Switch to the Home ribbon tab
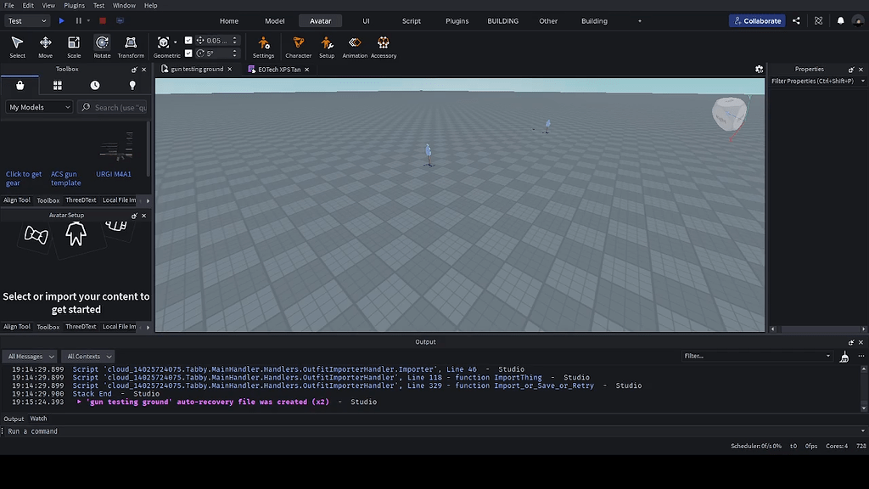 tap(229, 21)
